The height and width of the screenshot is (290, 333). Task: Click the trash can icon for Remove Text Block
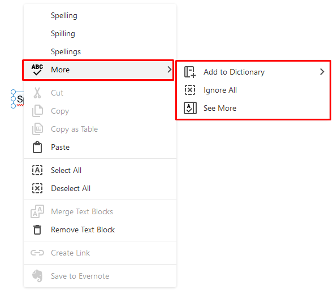pos(37,230)
